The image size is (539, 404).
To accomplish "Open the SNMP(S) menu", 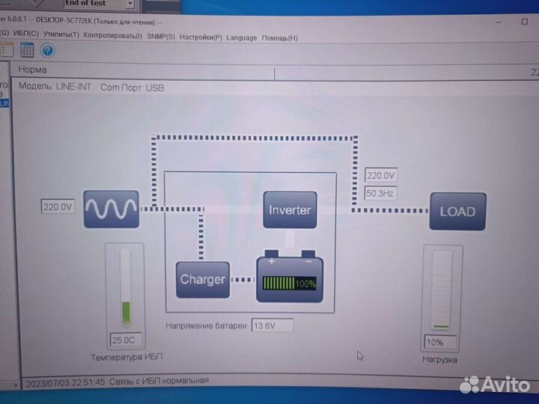I will [x=160, y=36].
